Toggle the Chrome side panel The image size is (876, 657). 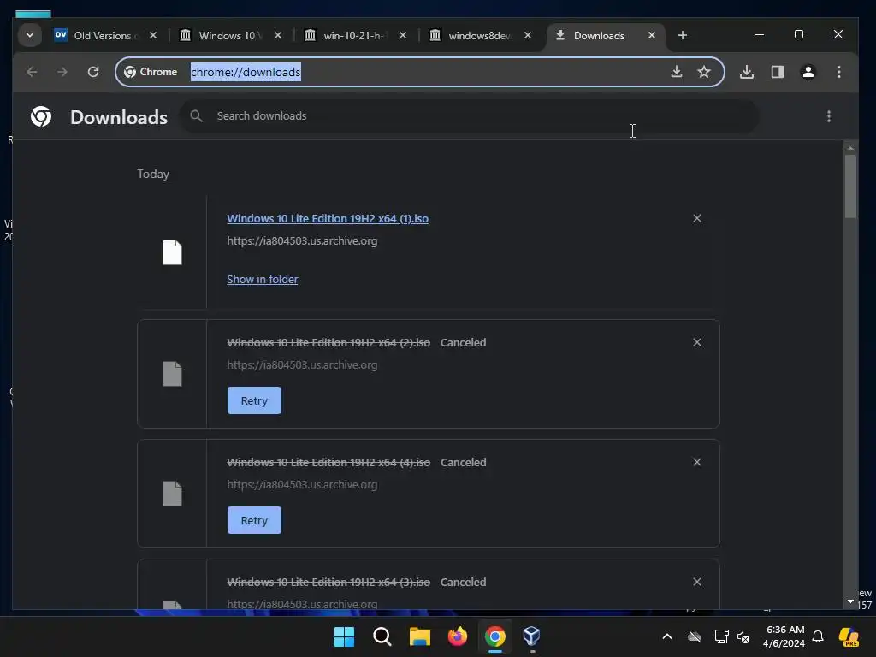click(x=777, y=72)
